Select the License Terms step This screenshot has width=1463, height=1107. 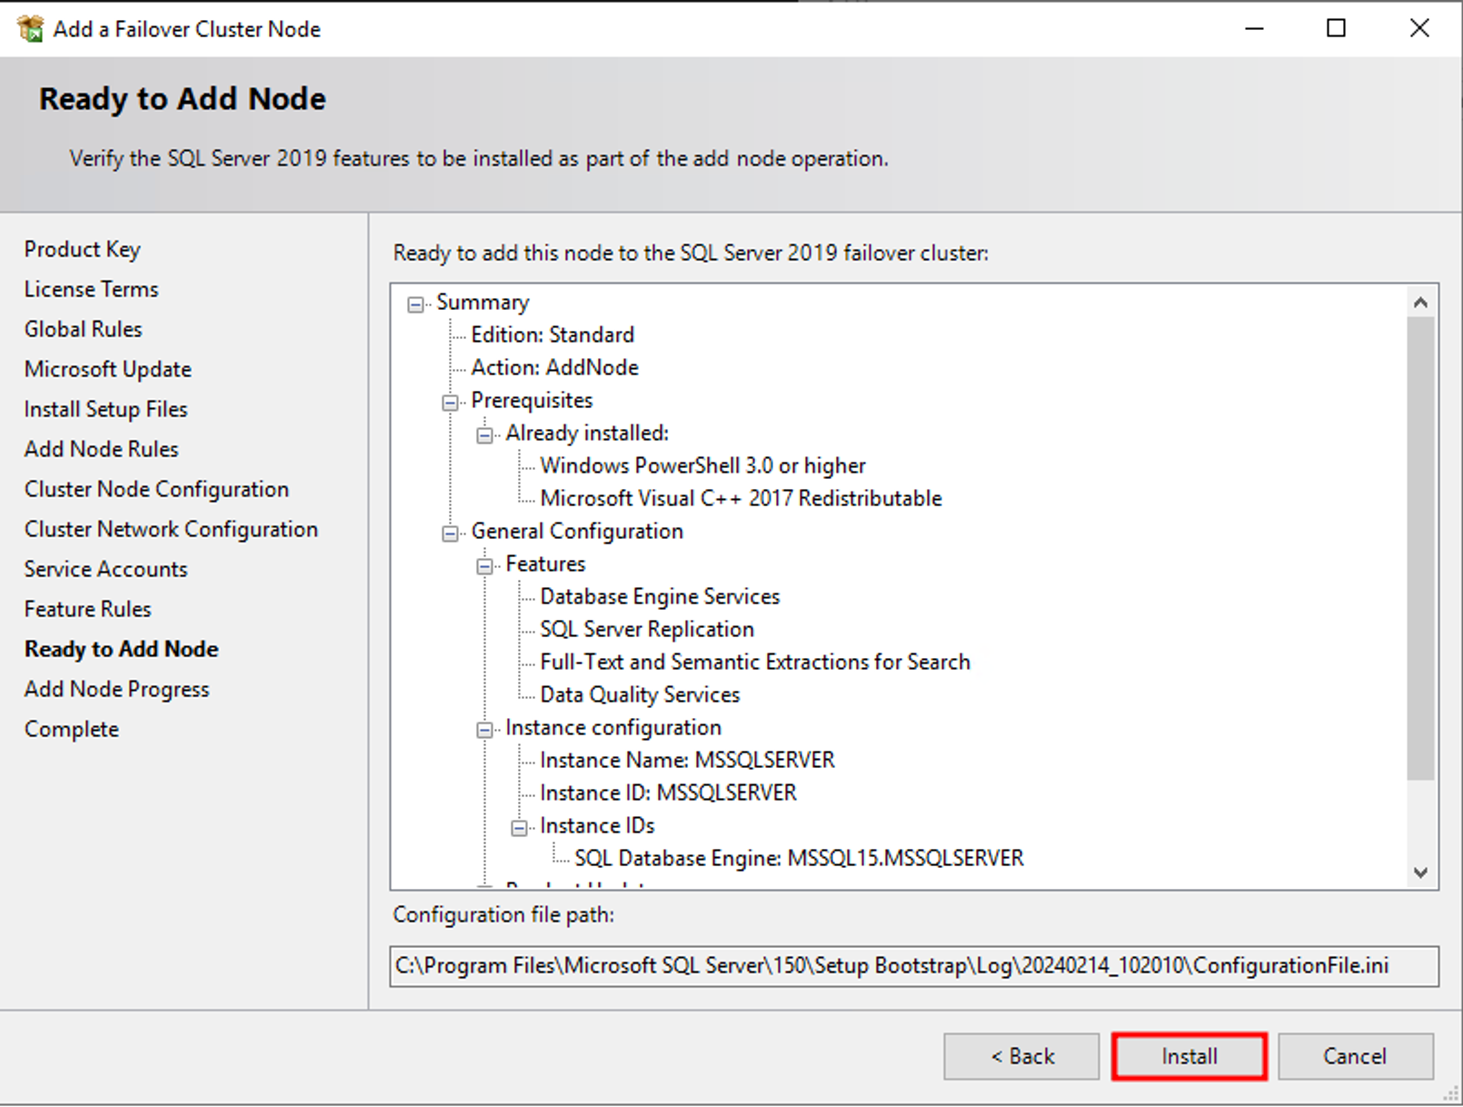click(91, 289)
